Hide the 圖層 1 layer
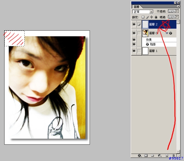Viewport: 184px width, 161px height. [x=134, y=51]
